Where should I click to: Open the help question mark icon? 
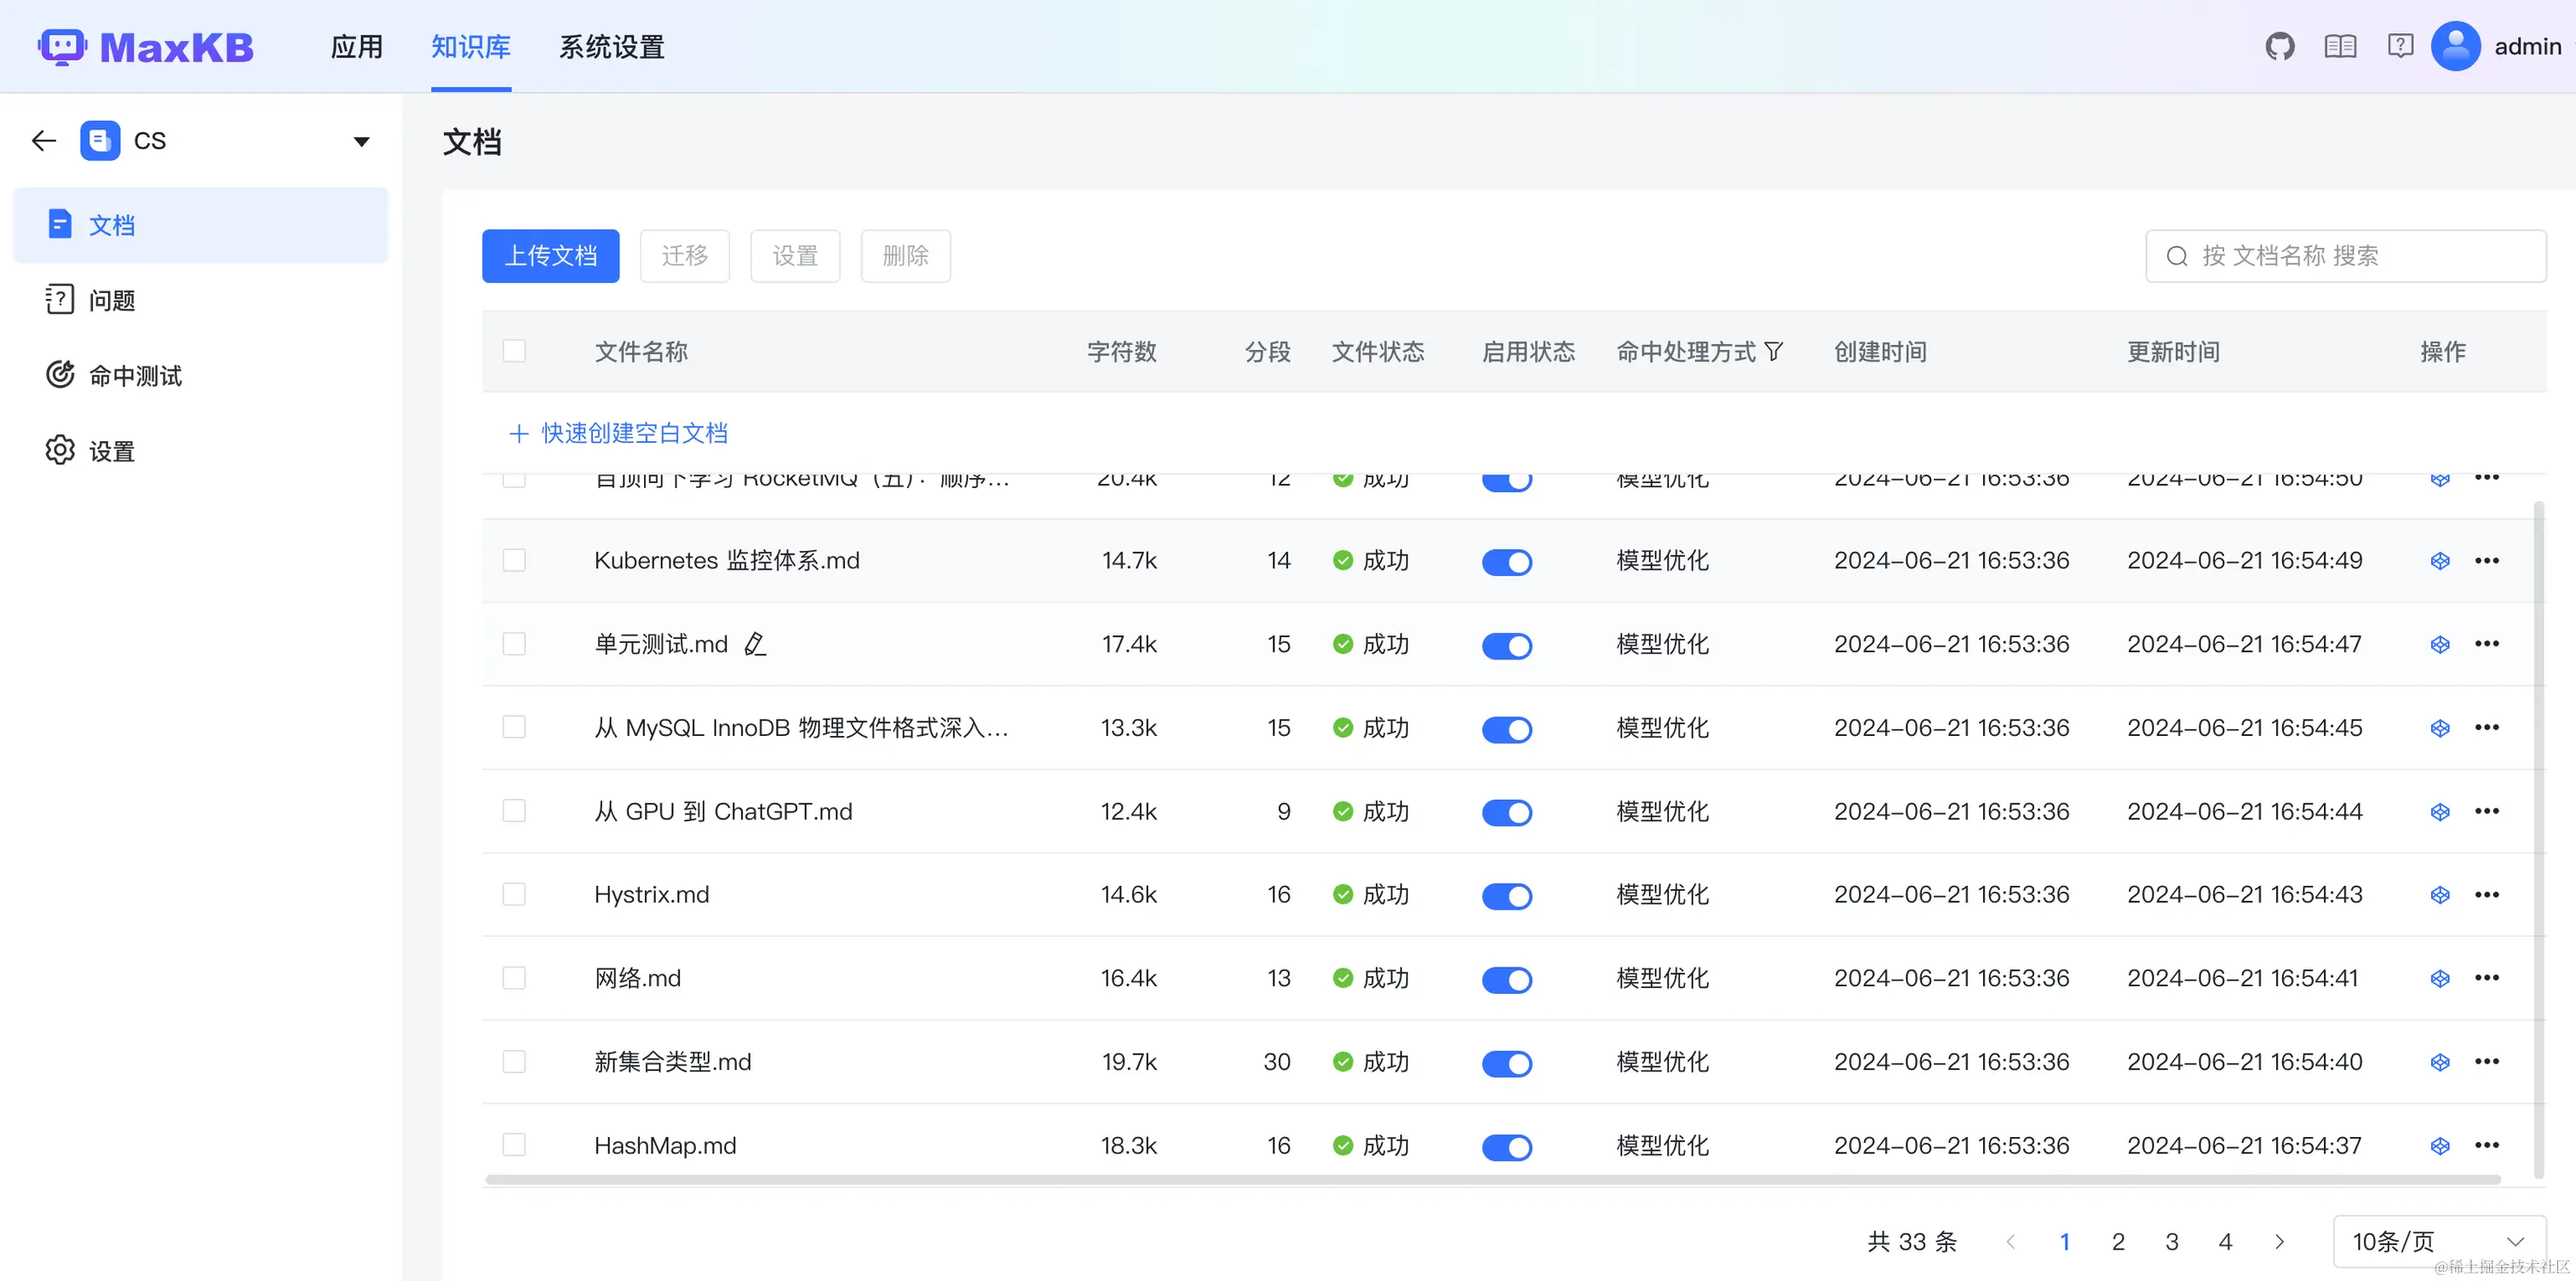pyautogui.click(x=2400, y=45)
